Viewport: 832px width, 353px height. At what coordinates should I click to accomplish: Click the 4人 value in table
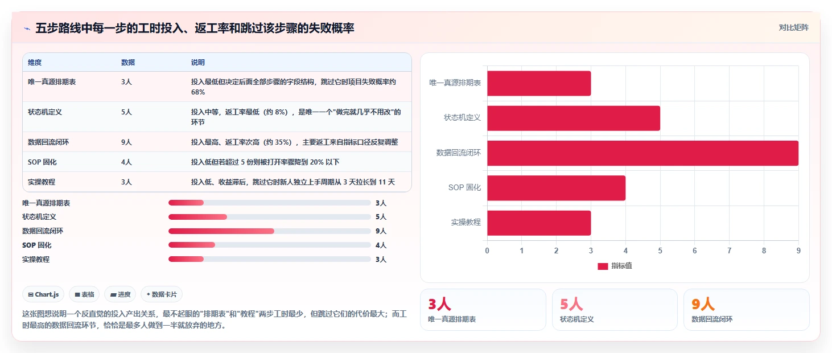point(126,162)
